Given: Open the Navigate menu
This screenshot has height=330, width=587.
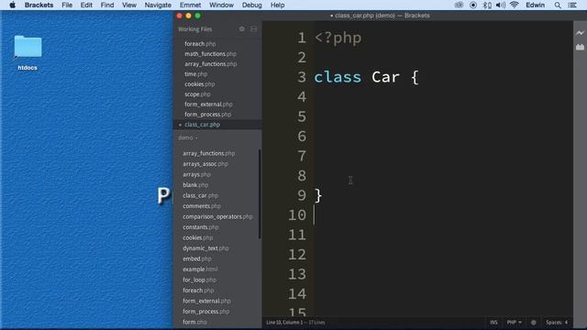Looking at the screenshot, I should pos(158,5).
